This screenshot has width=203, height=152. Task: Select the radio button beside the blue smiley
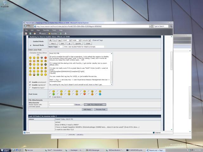tap(96, 94)
